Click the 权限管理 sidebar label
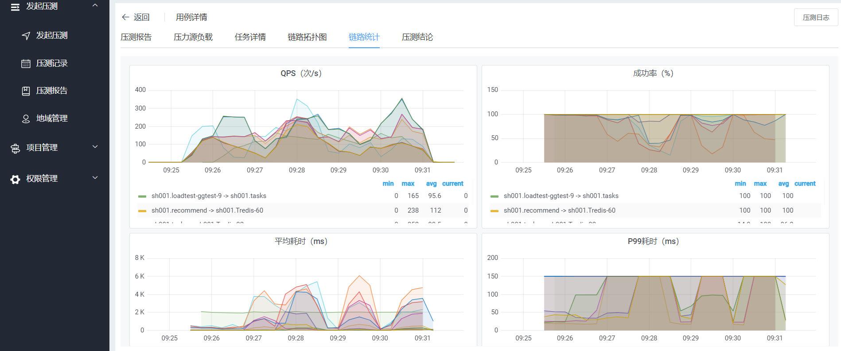841x351 pixels. (42, 179)
